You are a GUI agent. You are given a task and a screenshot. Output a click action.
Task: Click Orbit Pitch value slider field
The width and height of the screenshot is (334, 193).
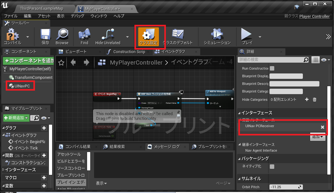click(286, 187)
